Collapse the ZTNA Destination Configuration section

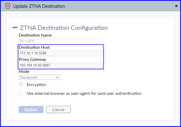[15, 28]
